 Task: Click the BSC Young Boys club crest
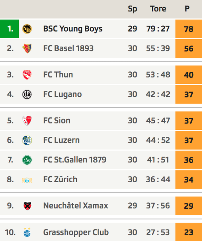pyautogui.click(x=27, y=29)
